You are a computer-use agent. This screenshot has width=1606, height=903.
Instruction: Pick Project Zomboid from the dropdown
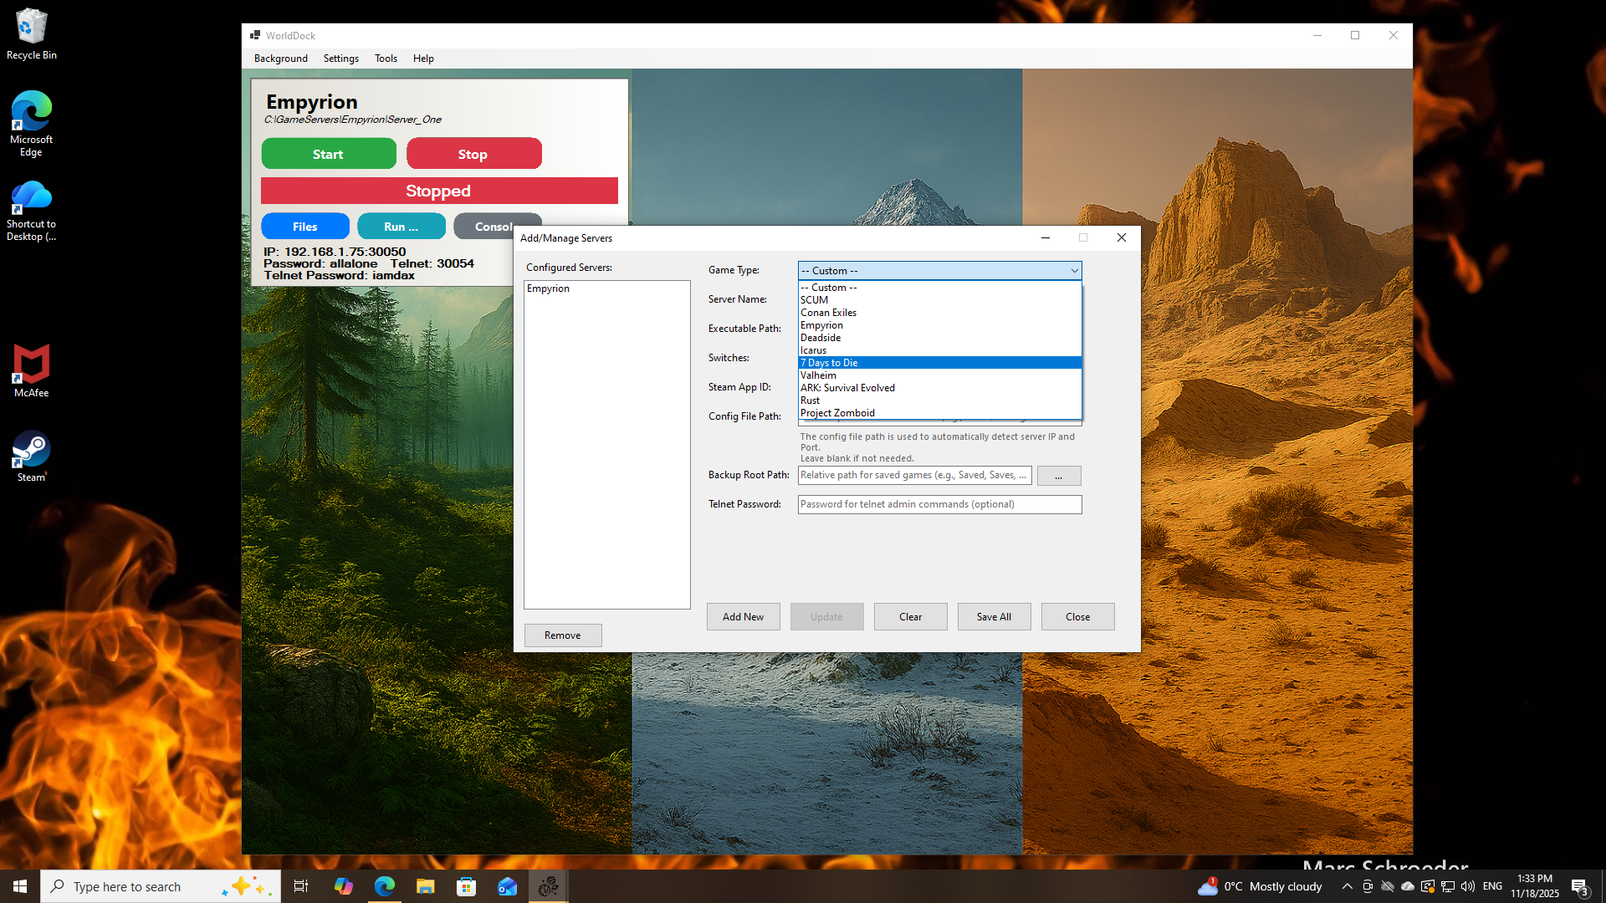pos(837,412)
